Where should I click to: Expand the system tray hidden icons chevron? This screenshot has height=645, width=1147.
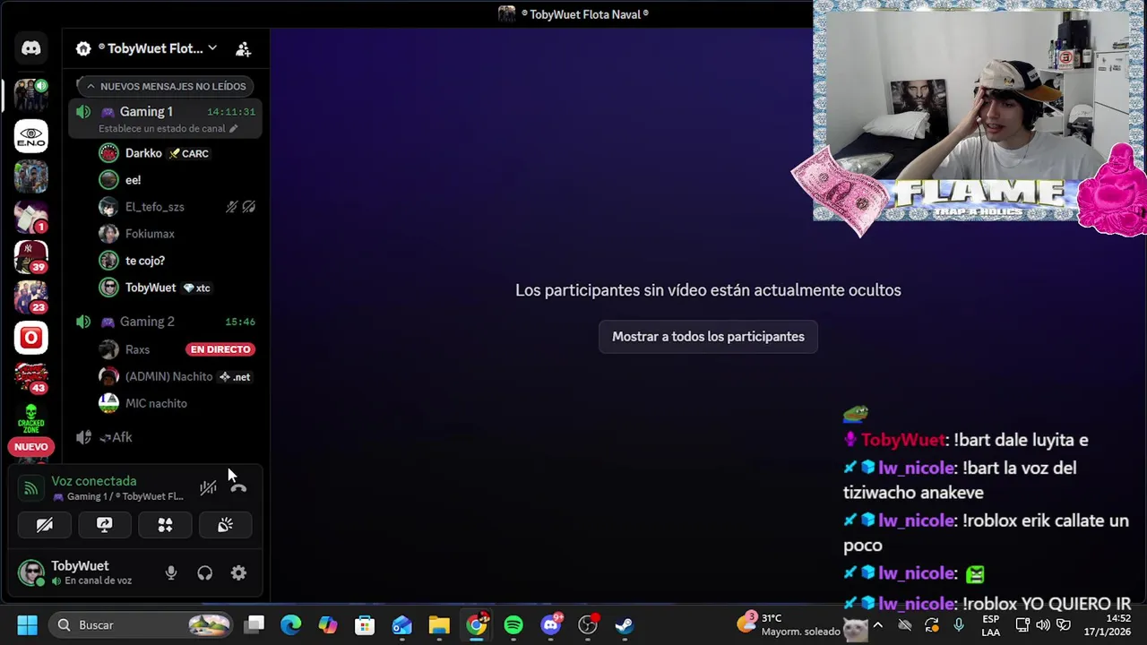coord(878,625)
